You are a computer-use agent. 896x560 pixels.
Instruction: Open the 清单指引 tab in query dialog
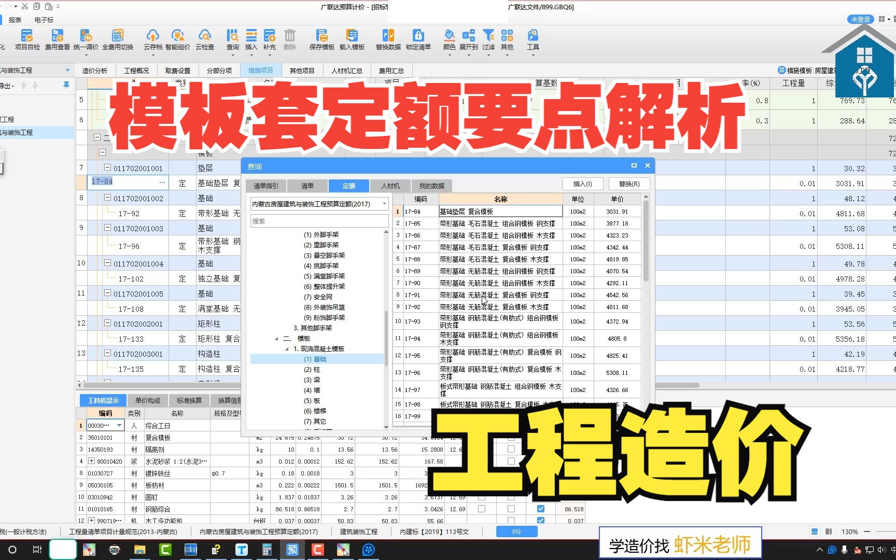(x=266, y=186)
